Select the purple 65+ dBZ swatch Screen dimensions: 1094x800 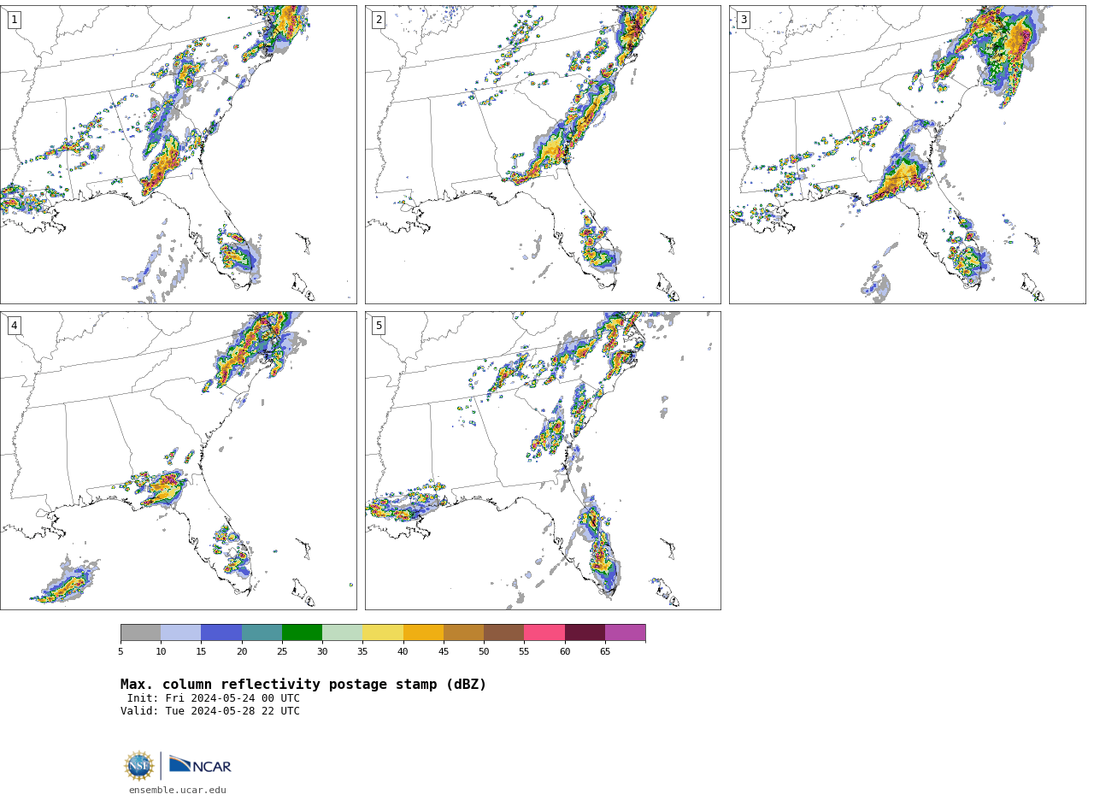[625, 632]
